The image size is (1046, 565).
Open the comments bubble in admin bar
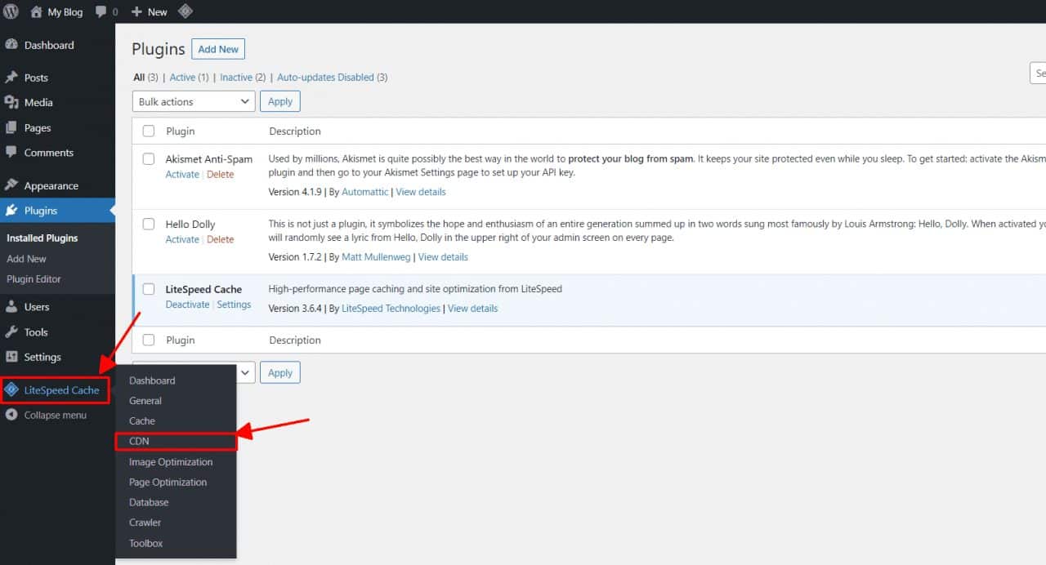[x=101, y=12]
